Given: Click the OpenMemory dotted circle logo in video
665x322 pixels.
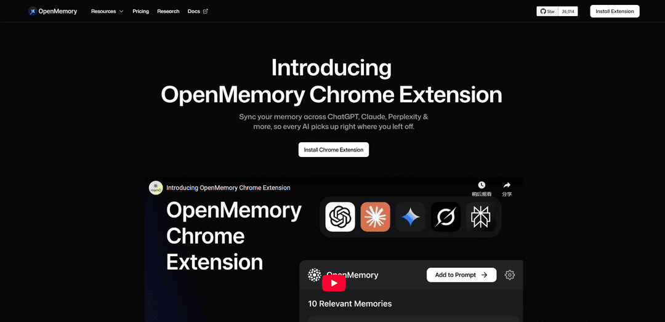Looking at the screenshot, I should coord(314,275).
